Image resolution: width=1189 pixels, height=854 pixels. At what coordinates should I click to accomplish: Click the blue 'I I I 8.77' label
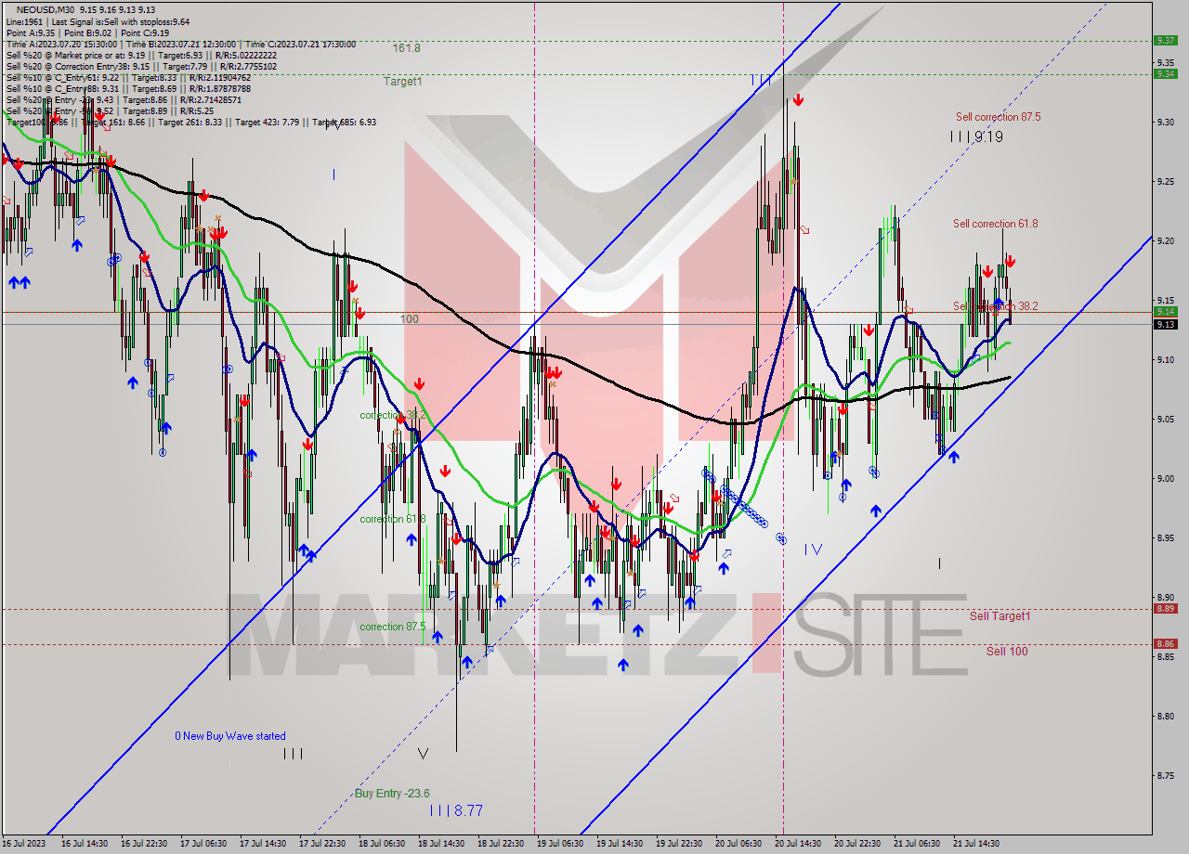pos(456,810)
